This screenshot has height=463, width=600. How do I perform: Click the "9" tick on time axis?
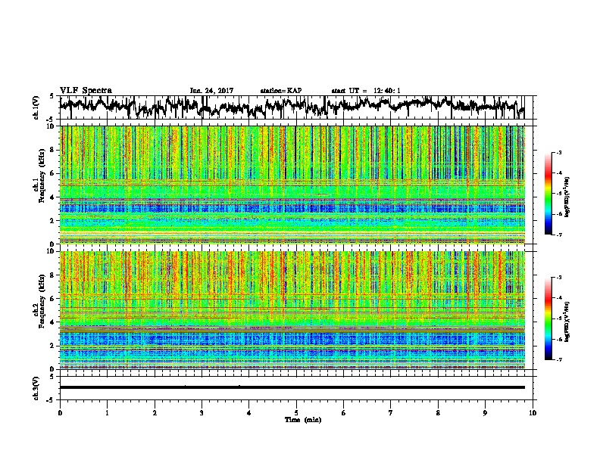(x=485, y=412)
